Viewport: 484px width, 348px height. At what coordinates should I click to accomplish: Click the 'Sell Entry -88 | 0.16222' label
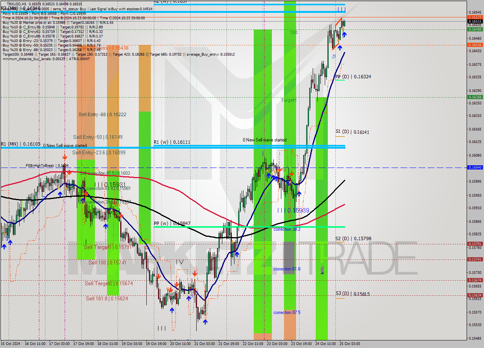(x=102, y=114)
